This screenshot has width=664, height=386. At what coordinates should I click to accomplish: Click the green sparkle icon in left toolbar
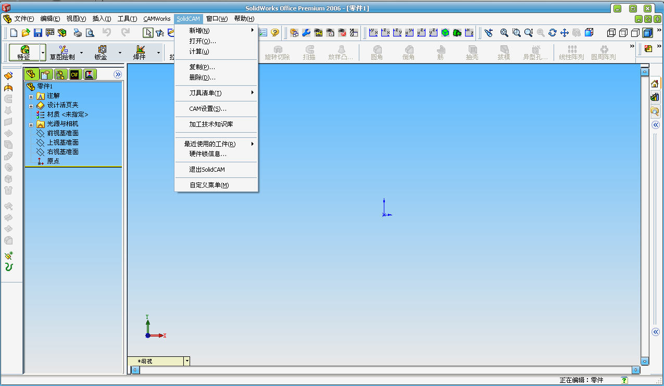(x=8, y=255)
